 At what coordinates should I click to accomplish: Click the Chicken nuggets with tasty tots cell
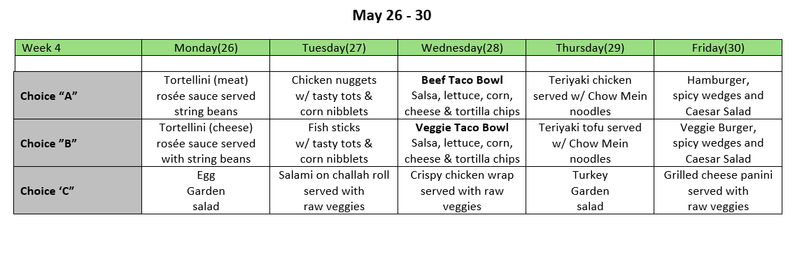(334, 96)
